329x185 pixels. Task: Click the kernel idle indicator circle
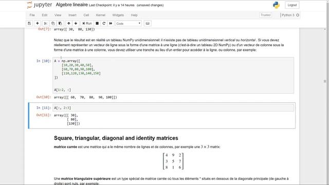click(298, 15)
